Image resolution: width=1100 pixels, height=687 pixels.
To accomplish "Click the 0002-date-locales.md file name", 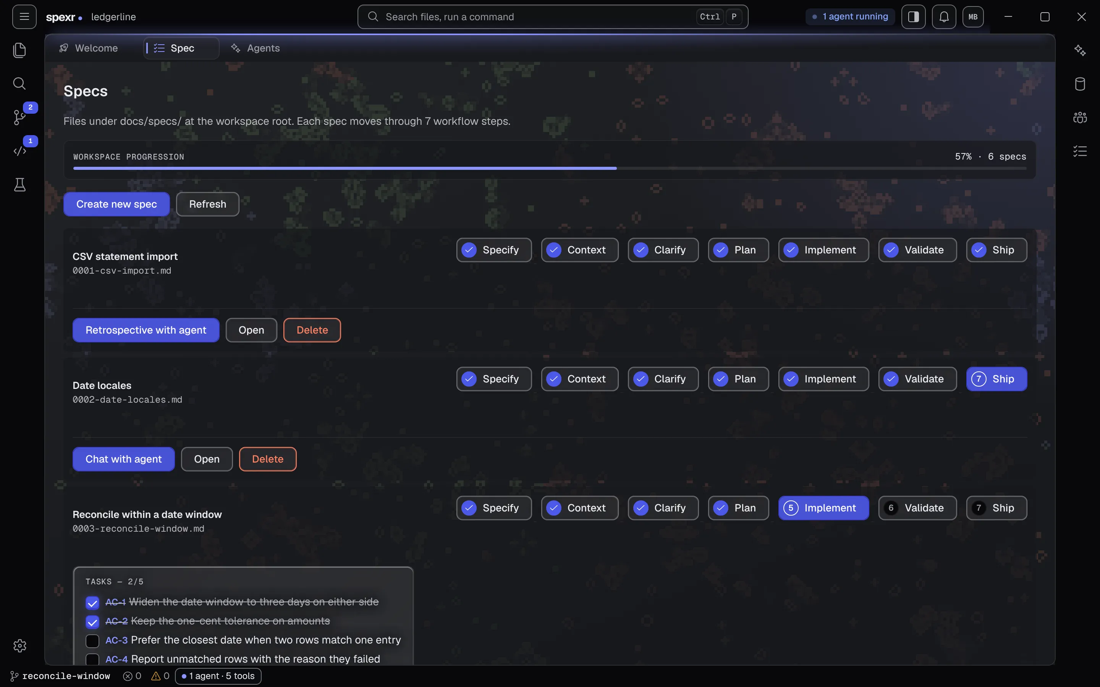I will click(x=127, y=400).
